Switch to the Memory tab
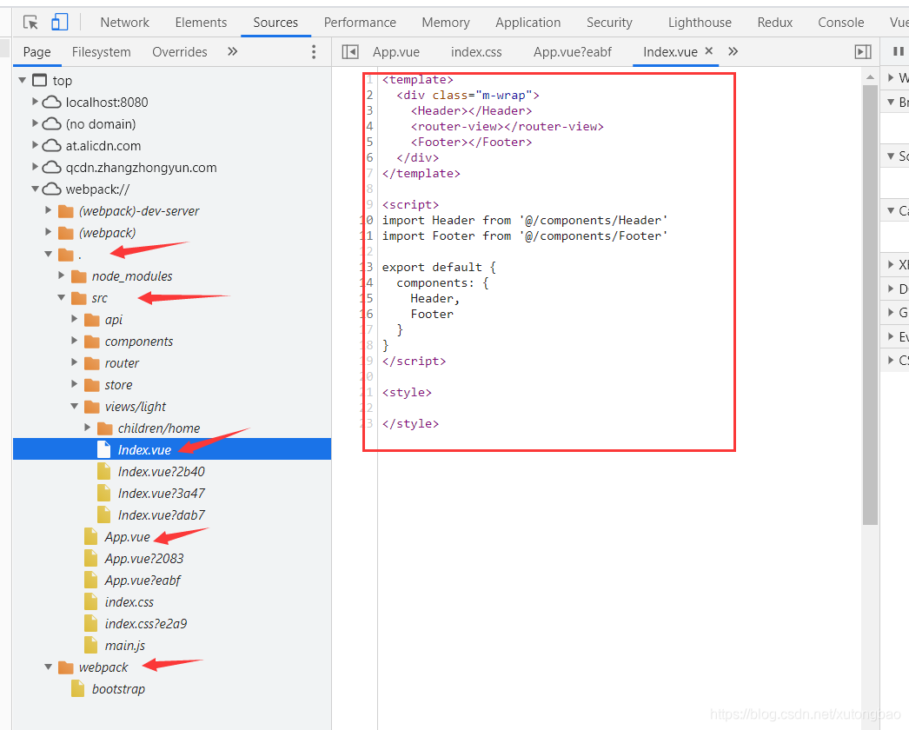909x730 pixels. [446, 23]
